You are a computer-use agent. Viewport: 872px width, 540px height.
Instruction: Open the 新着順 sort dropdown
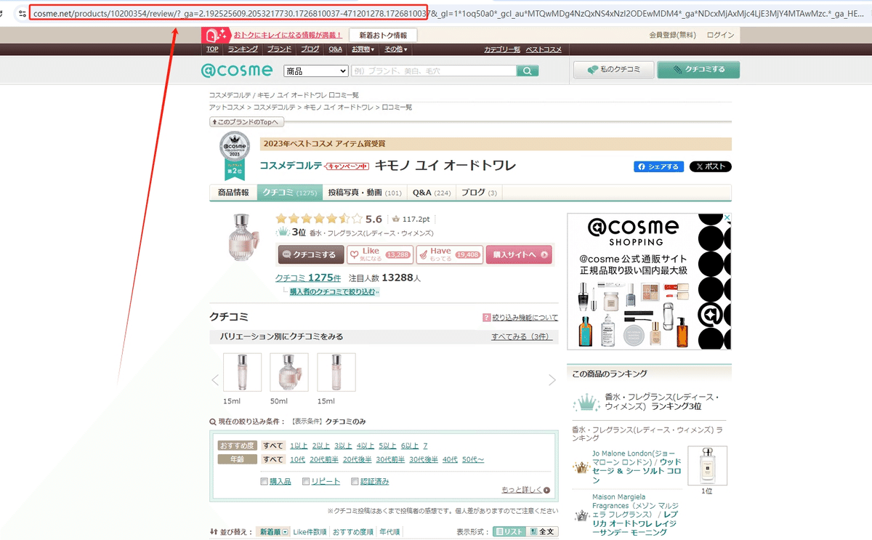[x=273, y=532]
